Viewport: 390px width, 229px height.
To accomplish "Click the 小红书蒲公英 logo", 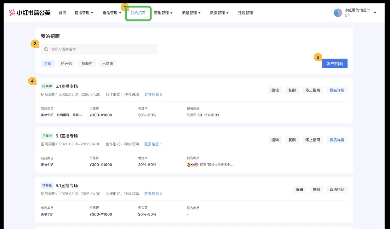I will [30, 13].
